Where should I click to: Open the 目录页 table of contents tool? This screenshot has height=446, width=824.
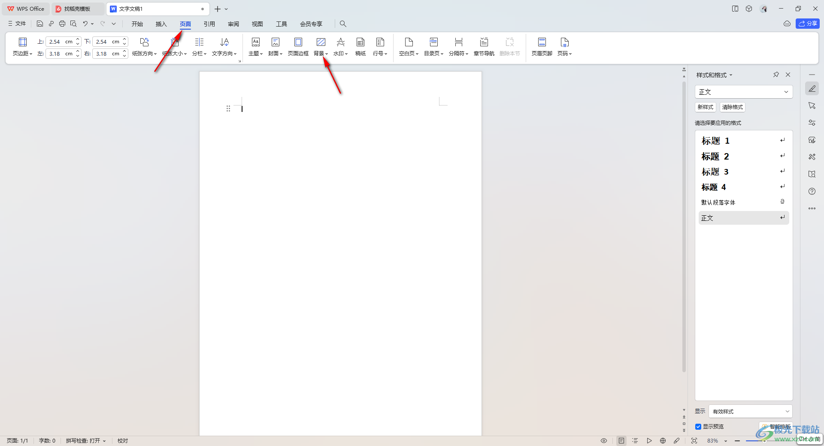click(433, 47)
